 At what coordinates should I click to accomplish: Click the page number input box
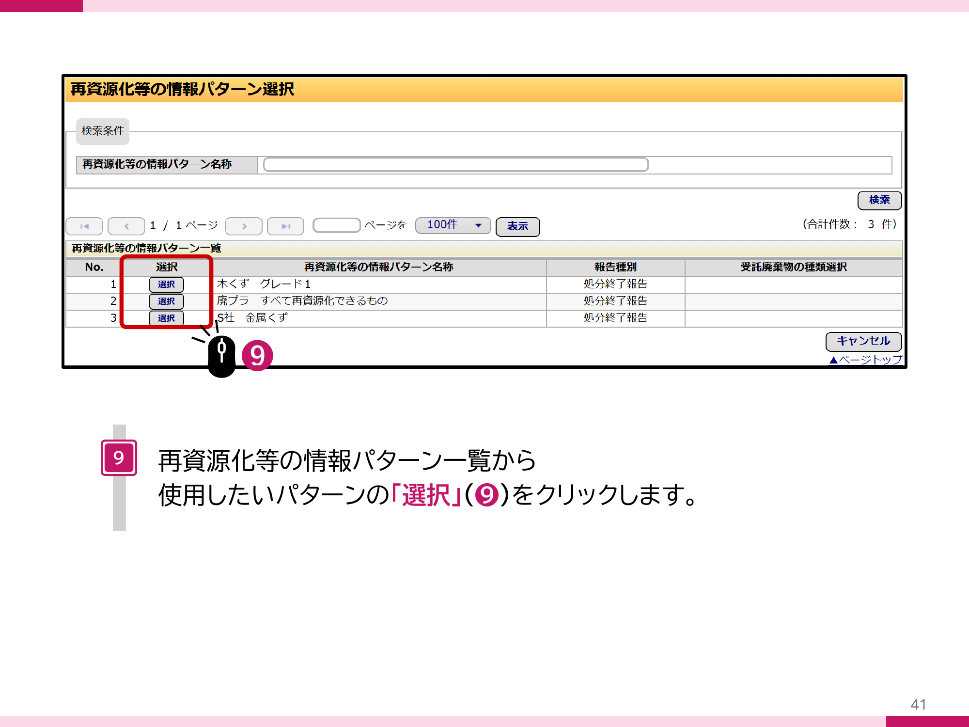[x=337, y=225]
